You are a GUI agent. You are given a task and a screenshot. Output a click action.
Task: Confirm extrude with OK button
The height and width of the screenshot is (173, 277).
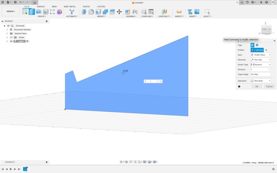(x=257, y=86)
